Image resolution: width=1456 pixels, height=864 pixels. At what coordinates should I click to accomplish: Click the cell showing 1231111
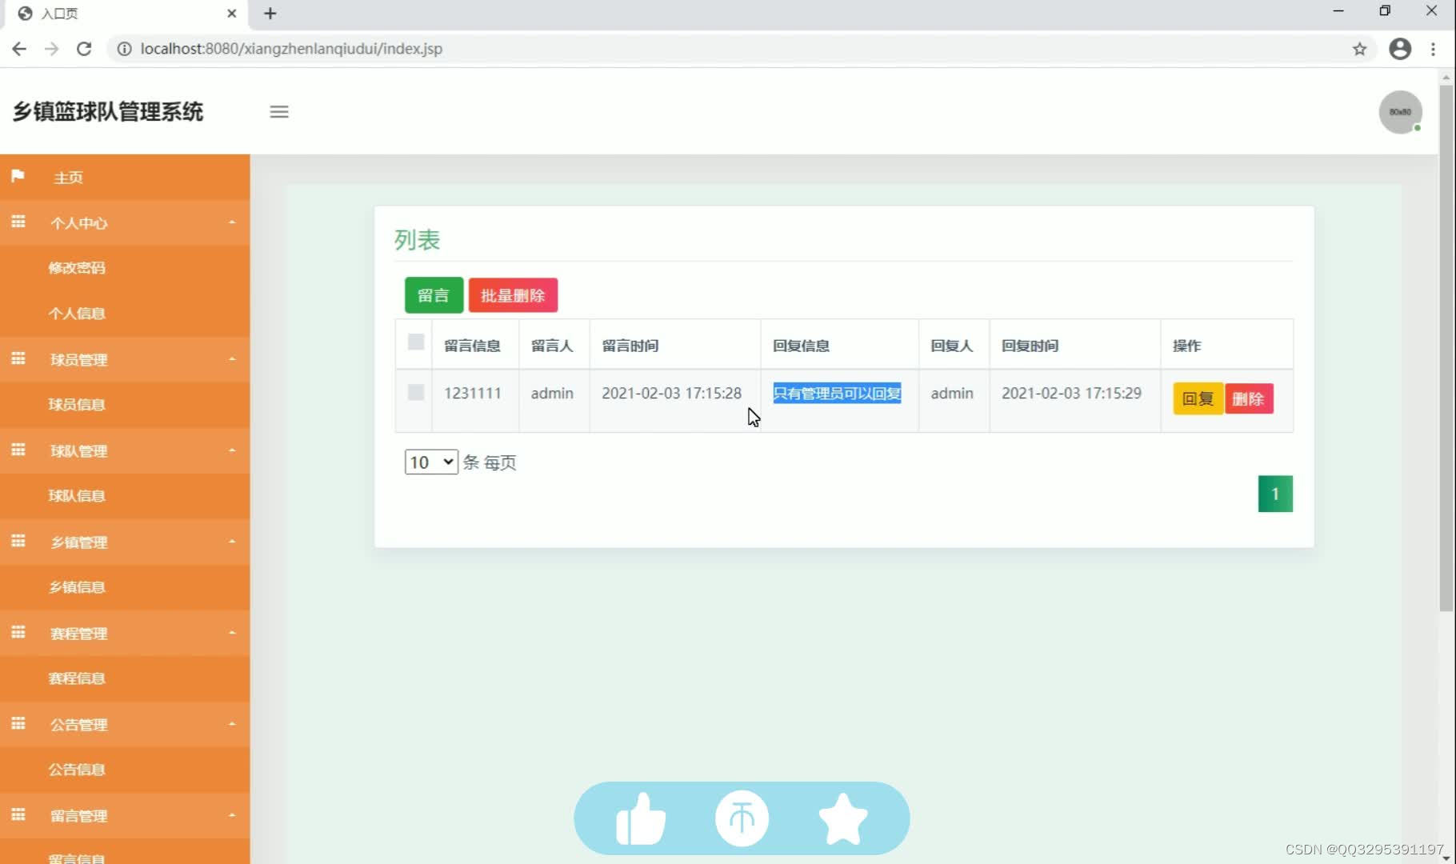click(473, 393)
